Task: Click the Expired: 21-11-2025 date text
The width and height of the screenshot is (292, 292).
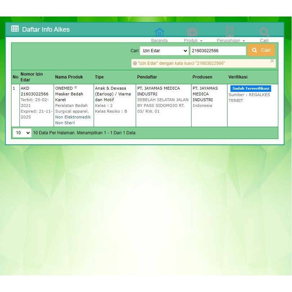Action: [x=36, y=114]
